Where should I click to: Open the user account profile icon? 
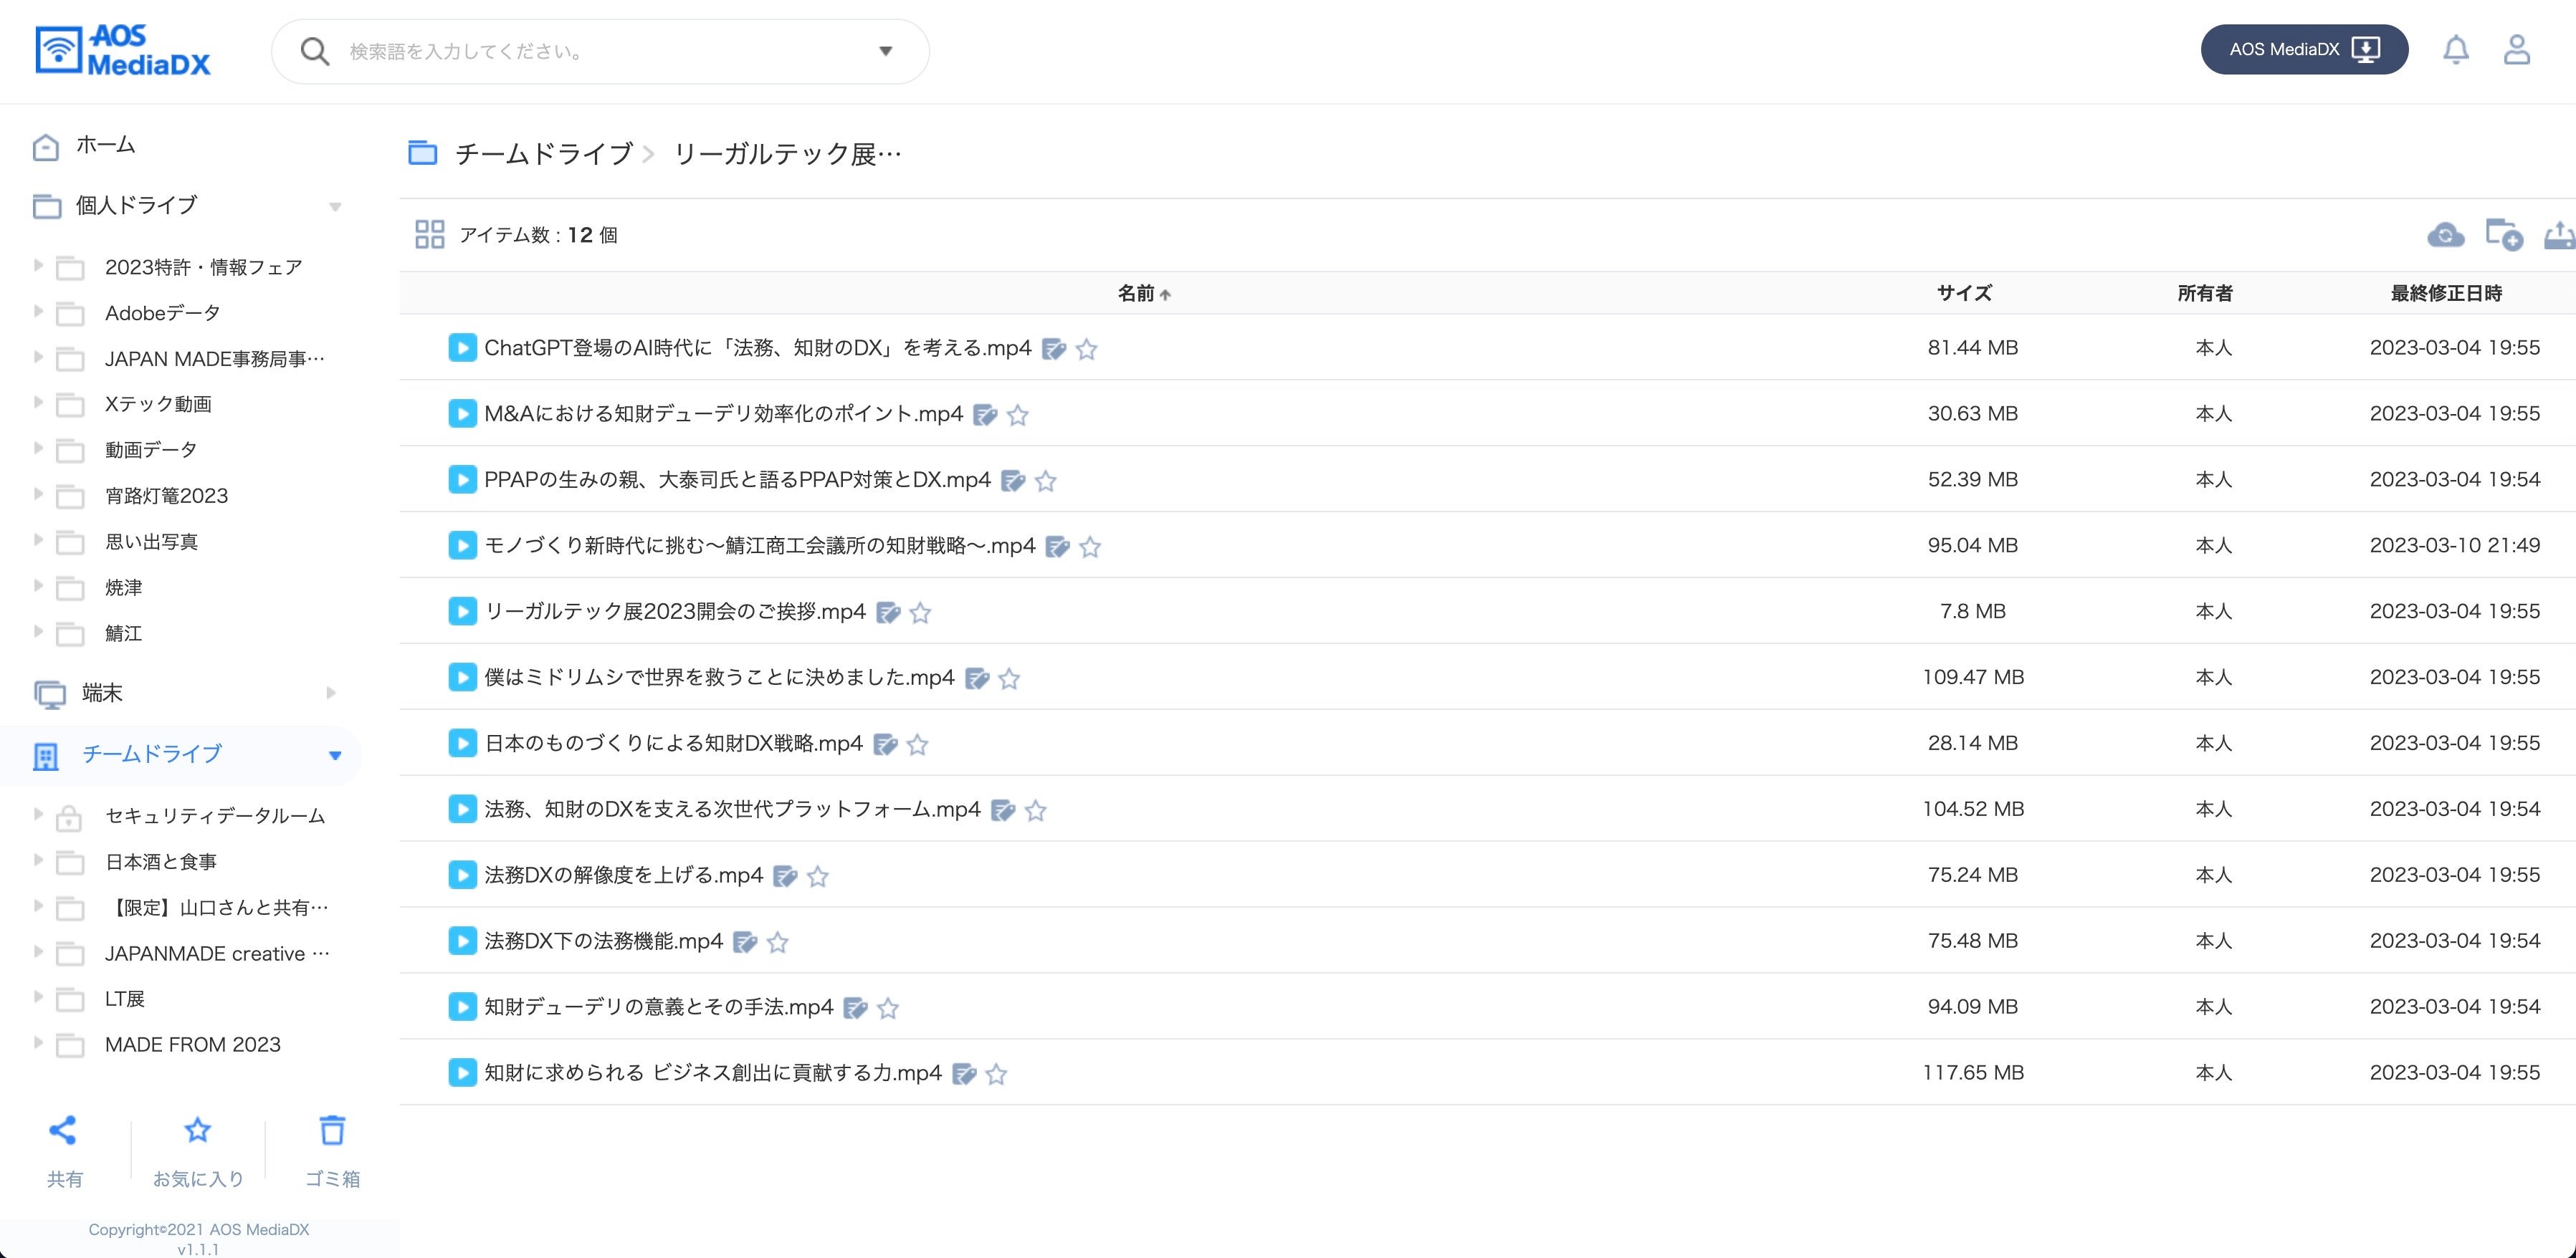(x=2516, y=50)
